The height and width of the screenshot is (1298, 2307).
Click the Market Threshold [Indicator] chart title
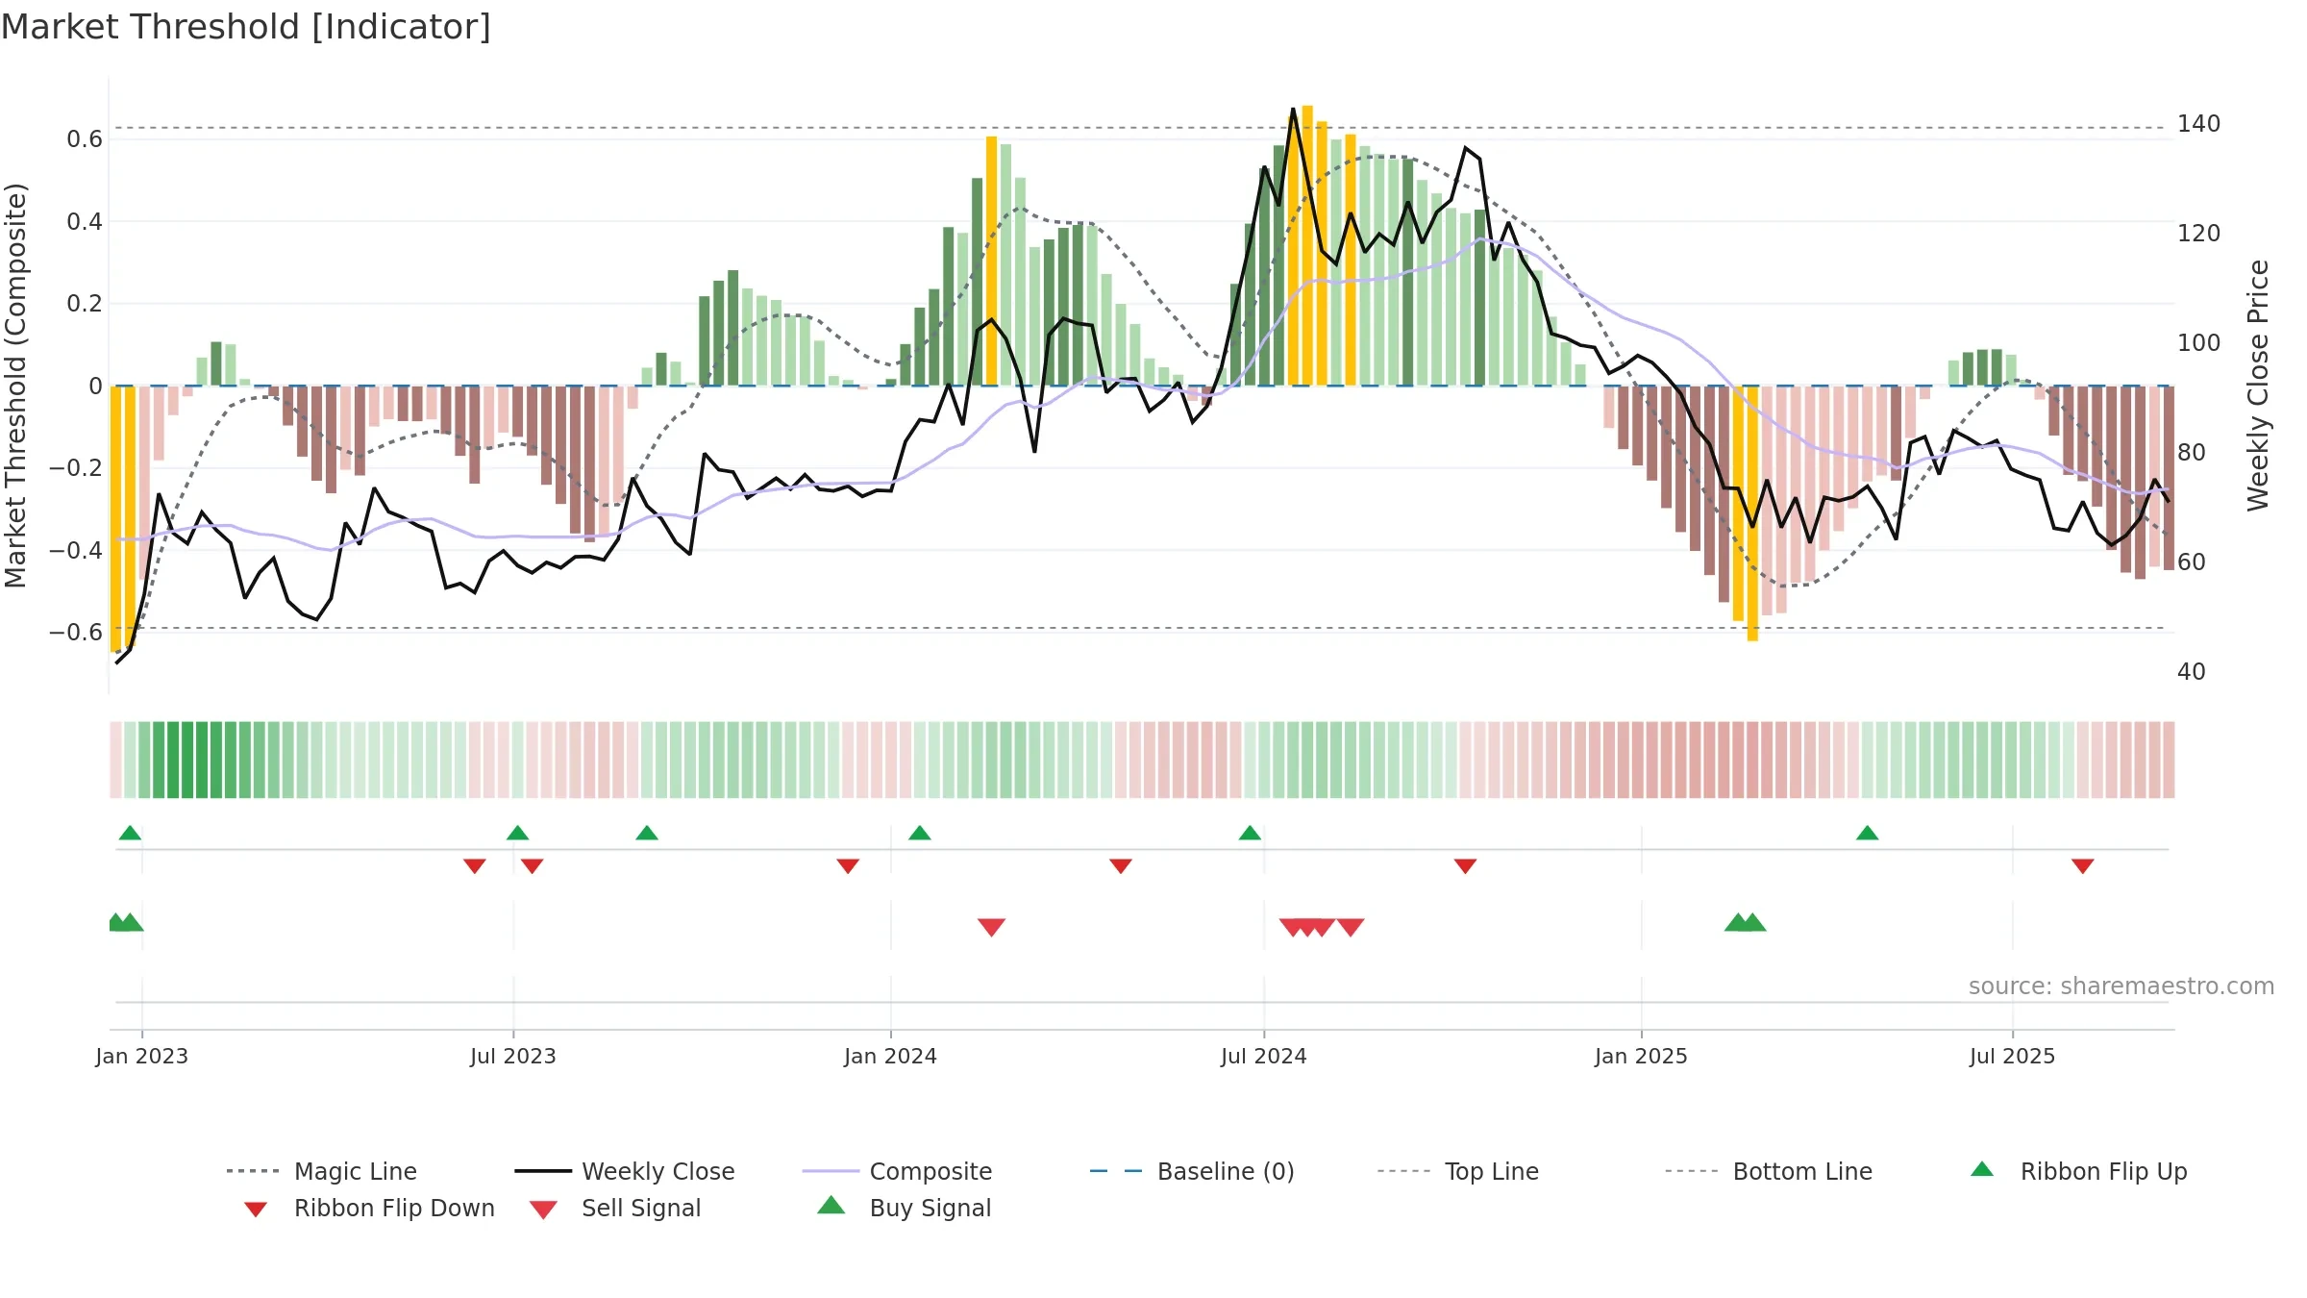(x=246, y=27)
